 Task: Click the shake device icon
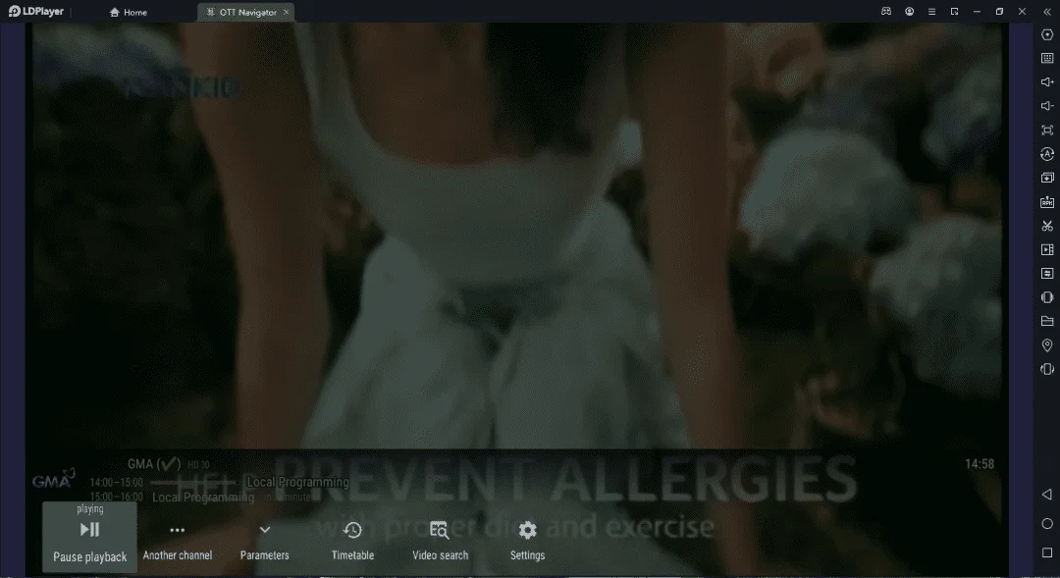[1047, 297]
